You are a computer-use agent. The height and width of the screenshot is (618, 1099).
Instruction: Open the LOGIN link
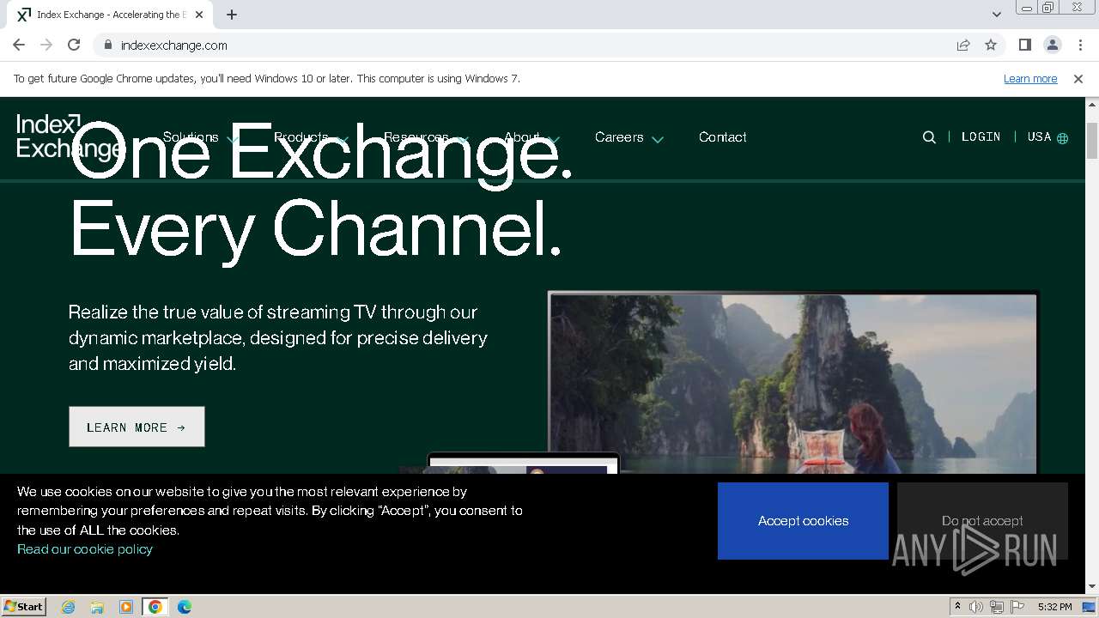(981, 137)
